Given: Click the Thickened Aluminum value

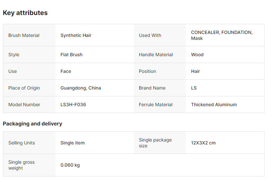Looking at the screenshot, I should (214, 105).
